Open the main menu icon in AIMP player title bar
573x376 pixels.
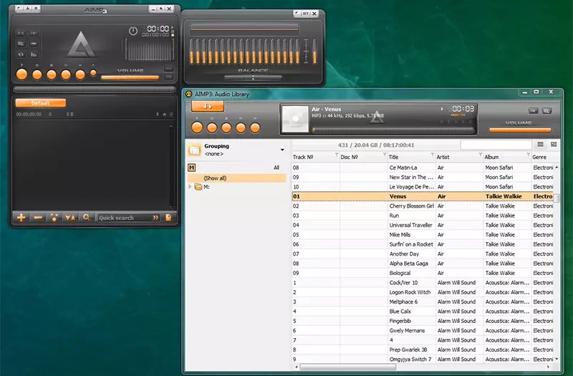coord(19,9)
